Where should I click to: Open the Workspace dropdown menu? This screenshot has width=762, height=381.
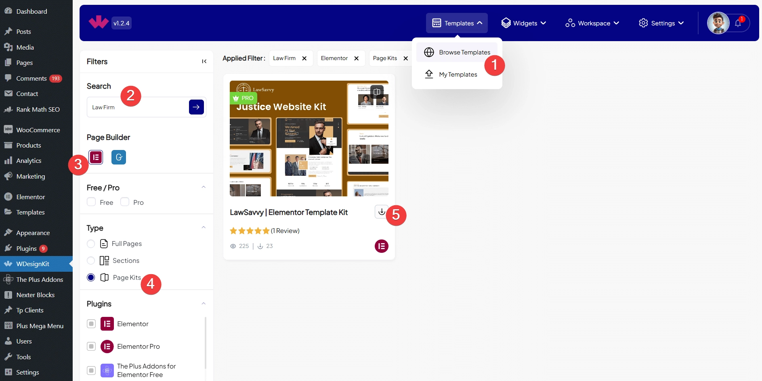pos(592,23)
